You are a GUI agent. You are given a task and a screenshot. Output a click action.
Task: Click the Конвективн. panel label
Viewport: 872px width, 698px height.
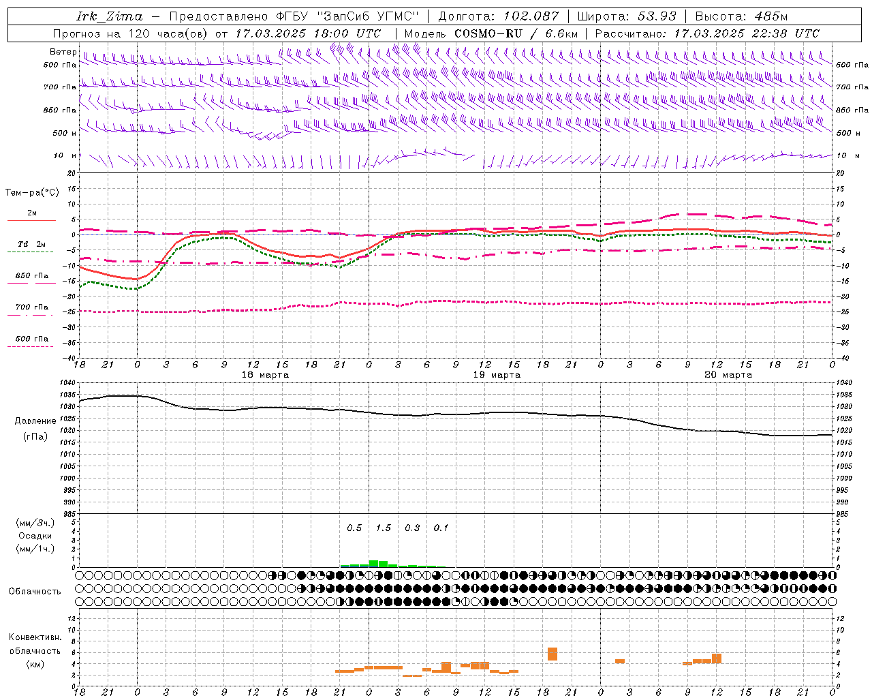[35, 637]
